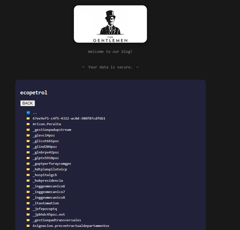Click folder icon beside _hospitalgcb

(x=28, y=175)
